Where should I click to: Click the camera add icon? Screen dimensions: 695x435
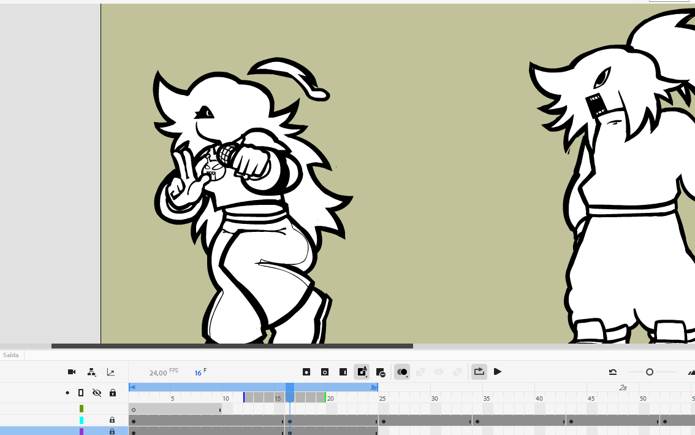[72, 372]
